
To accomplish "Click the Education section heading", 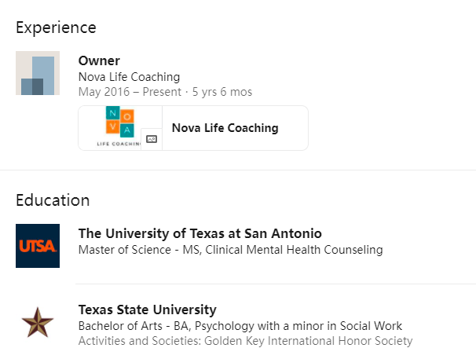I will pyautogui.click(x=53, y=200).
